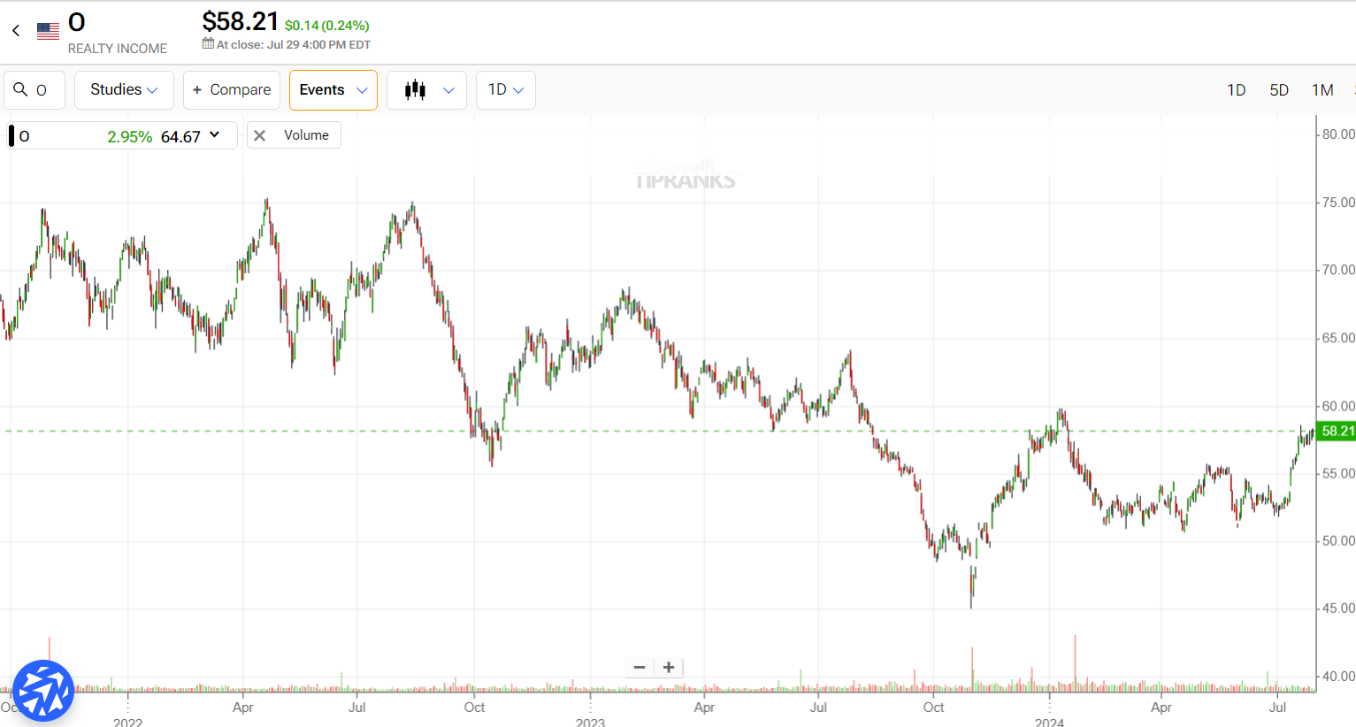The image size is (1356, 727).
Task: Click the green 58.21 price axis label
Action: (1337, 432)
